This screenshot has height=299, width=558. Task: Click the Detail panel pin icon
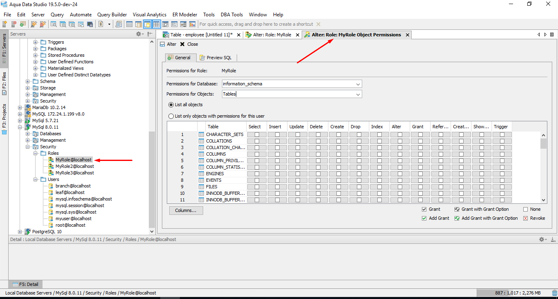click(552, 239)
